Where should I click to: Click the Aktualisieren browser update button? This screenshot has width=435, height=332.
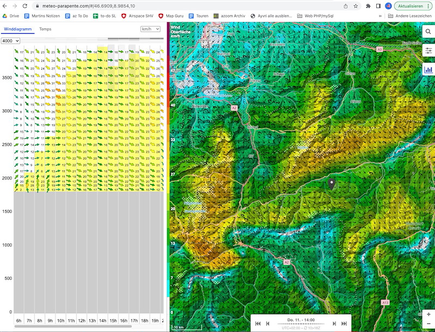pos(411,6)
